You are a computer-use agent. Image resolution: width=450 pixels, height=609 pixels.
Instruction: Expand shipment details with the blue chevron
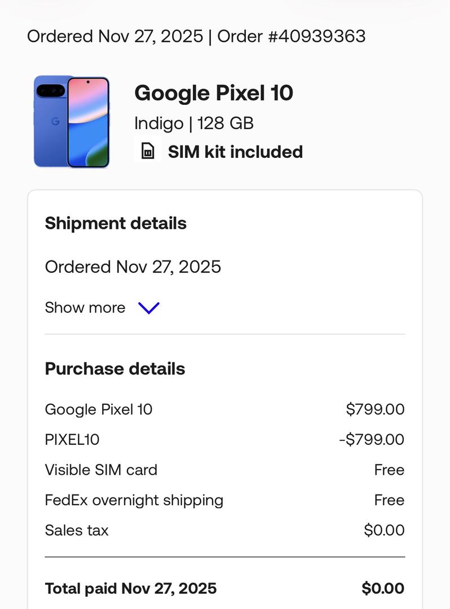tap(149, 308)
